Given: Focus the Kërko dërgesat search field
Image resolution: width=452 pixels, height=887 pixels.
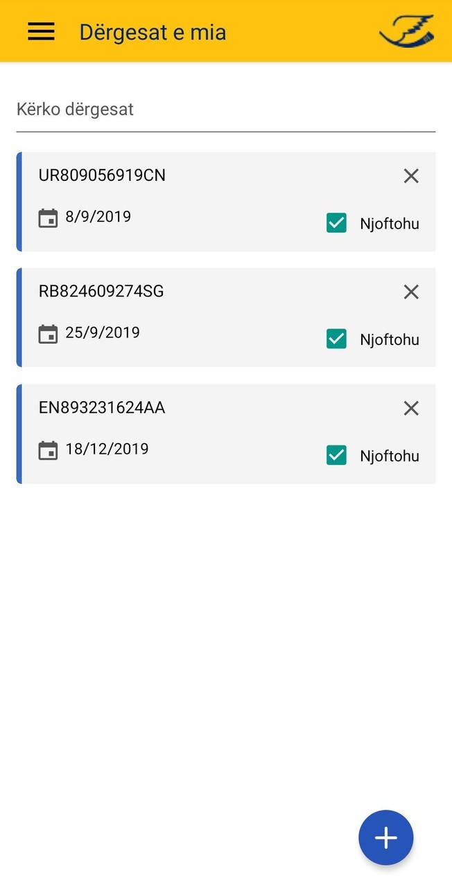Looking at the screenshot, I should (x=225, y=109).
